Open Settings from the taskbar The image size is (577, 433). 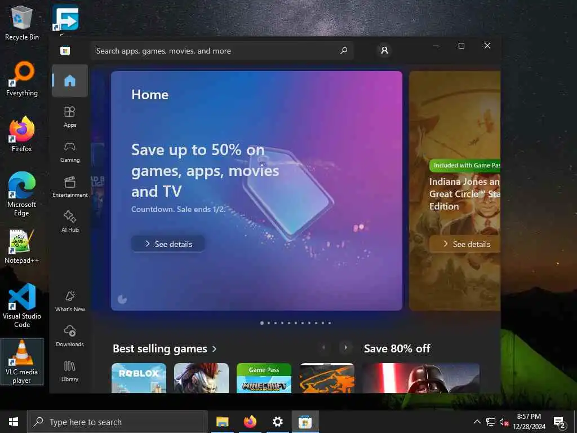[x=277, y=422]
